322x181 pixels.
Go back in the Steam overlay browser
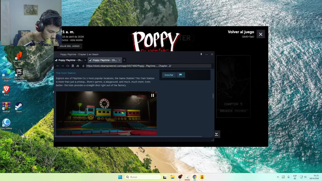[x=58, y=66]
